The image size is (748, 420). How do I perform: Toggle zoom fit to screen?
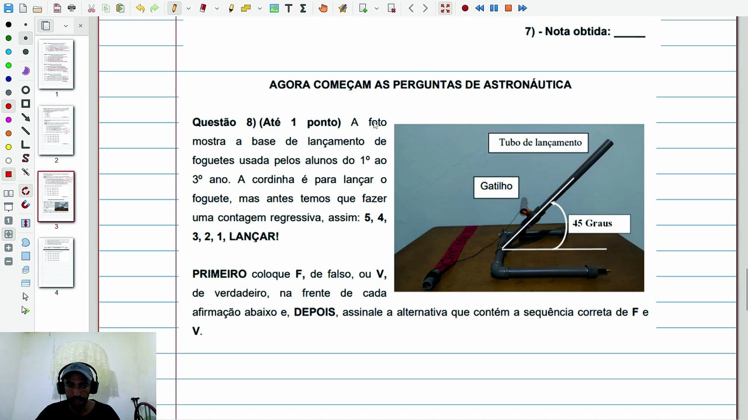(x=8, y=235)
